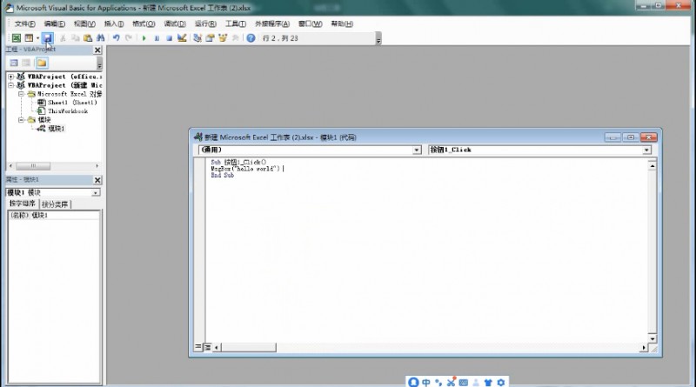Screen dimensions: 696x387
Task: Collapse the 模块 folder in the tree
Action: point(21,120)
